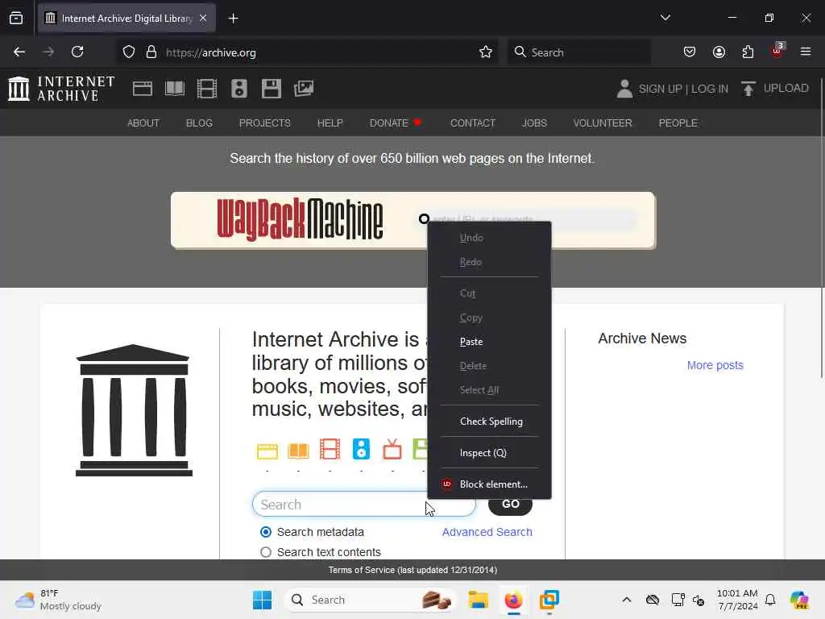
Task: Click the page vertical scrollbar
Action: click(x=821, y=226)
